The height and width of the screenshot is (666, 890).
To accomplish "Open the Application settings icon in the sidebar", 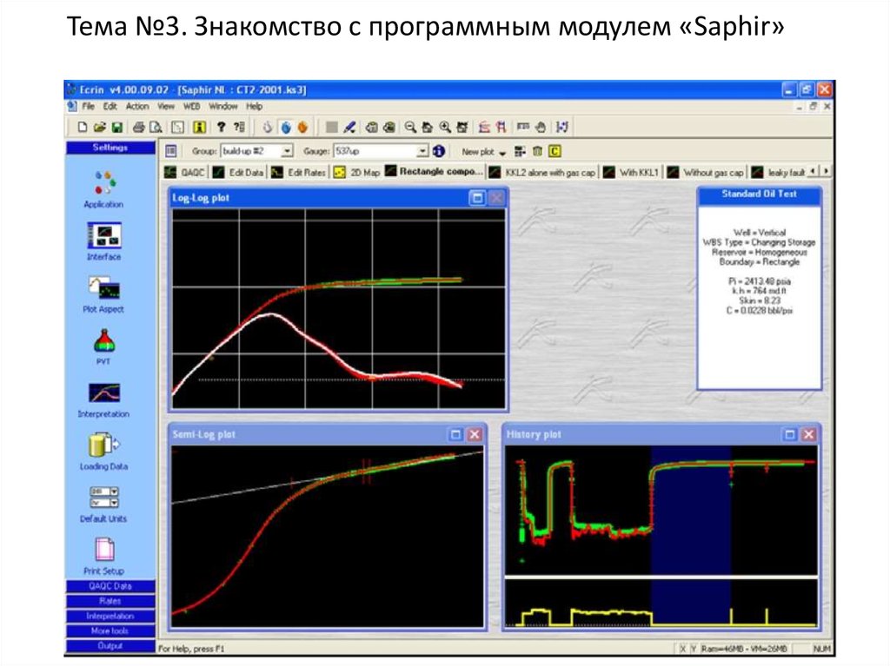I will point(104,183).
